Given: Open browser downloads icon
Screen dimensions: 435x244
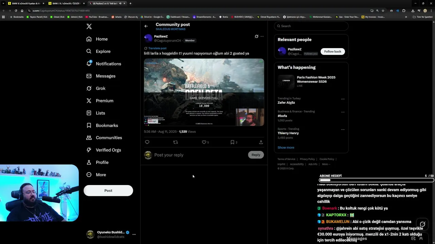Looking at the screenshot, I should point(413,11).
